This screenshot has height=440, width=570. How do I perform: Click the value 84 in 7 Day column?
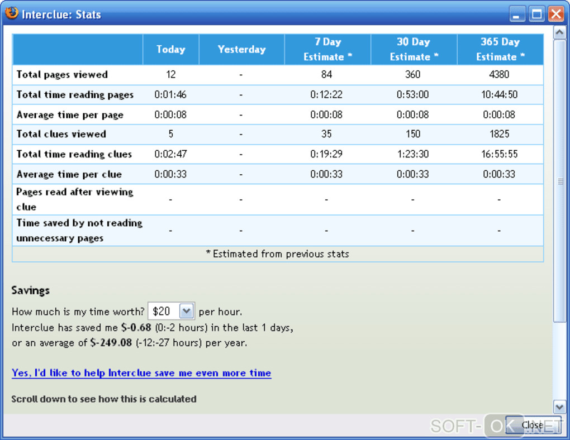pos(326,74)
